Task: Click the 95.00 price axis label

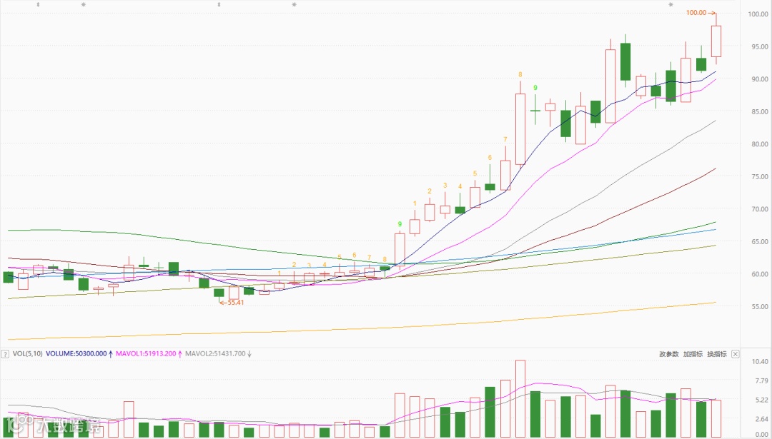Action: coord(758,46)
